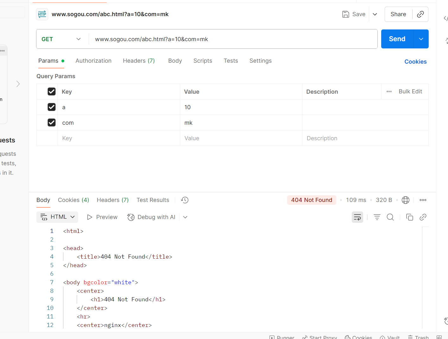The height and width of the screenshot is (339, 448).
Task: Open the Authorization tab
Action: (93, 61)
